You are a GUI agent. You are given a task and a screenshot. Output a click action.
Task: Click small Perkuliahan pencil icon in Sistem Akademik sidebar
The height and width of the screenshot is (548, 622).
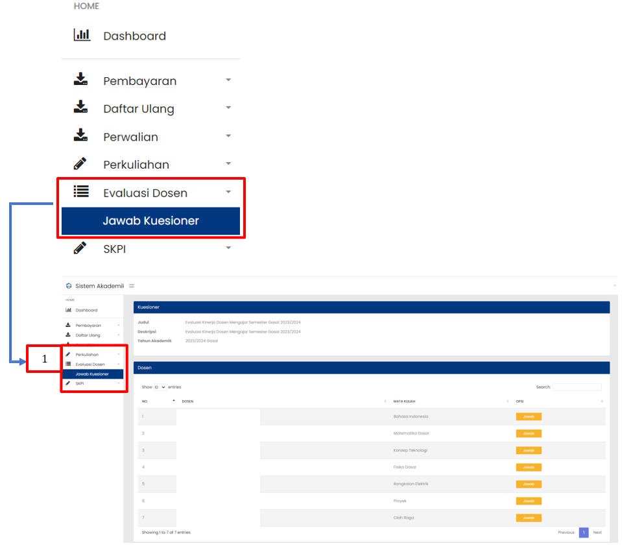pos(68,354)
